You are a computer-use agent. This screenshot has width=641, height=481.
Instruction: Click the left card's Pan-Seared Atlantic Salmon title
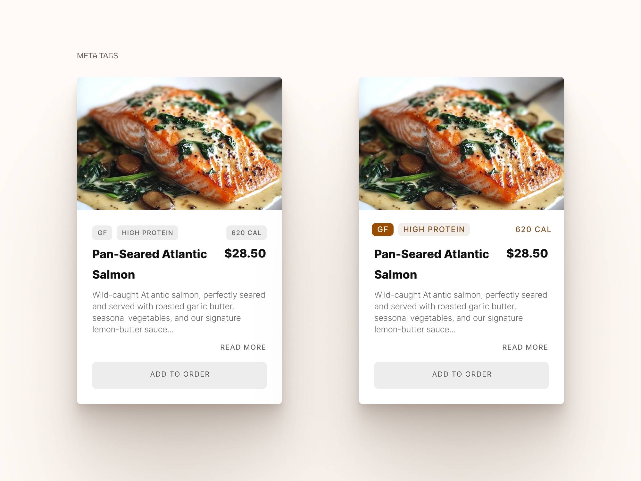pyautogui.click(x=150, y=264)
